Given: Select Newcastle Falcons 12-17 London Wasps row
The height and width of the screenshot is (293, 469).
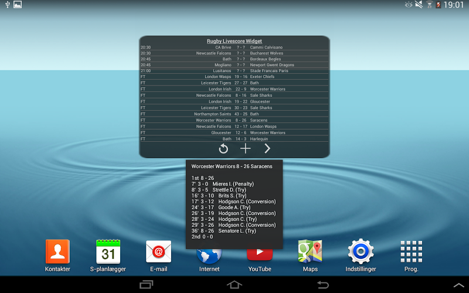Looking at the screenshot, I should (234, 127).
